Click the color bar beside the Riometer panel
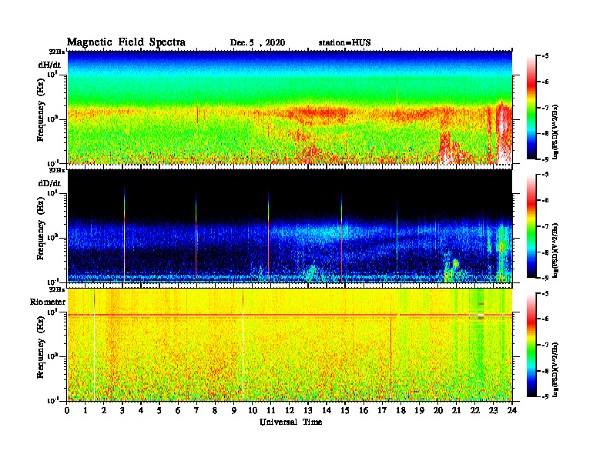The width and height of the screenshot is (610, 471). coord(531,345)
